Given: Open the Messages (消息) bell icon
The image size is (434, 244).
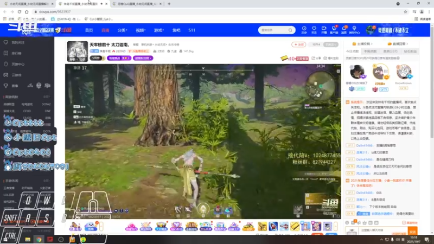Looking at the screenshot, I should pos(344,29).
